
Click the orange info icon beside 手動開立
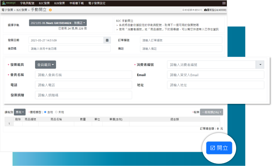50,10
